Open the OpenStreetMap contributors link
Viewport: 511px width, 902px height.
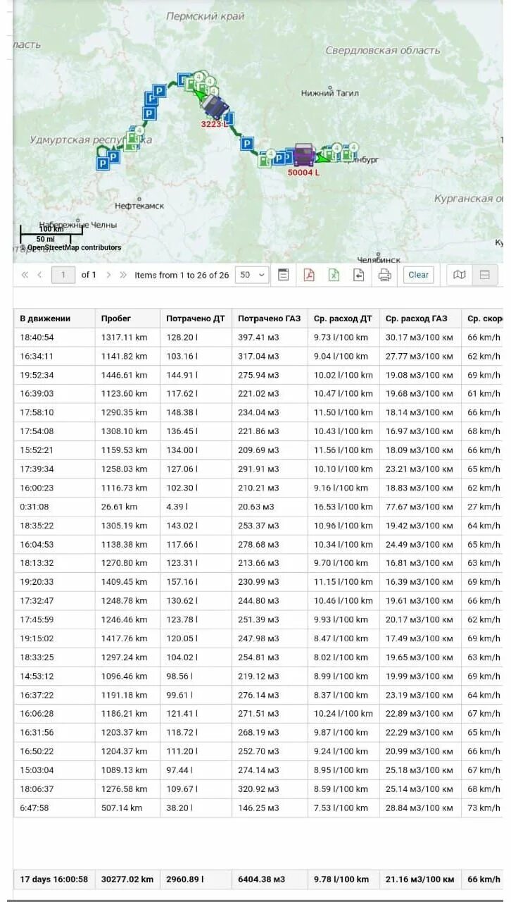point(73,247)
